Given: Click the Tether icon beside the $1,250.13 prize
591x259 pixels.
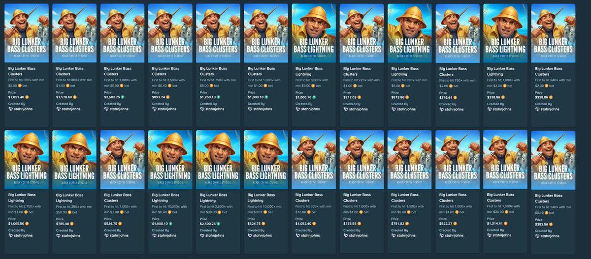Looking at the screenshot, I should pyautogui.click(x=218, y=97).
